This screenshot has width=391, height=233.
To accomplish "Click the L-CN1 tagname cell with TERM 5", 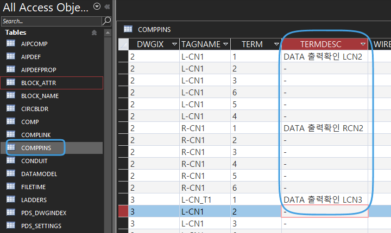I will pos(205,104).
